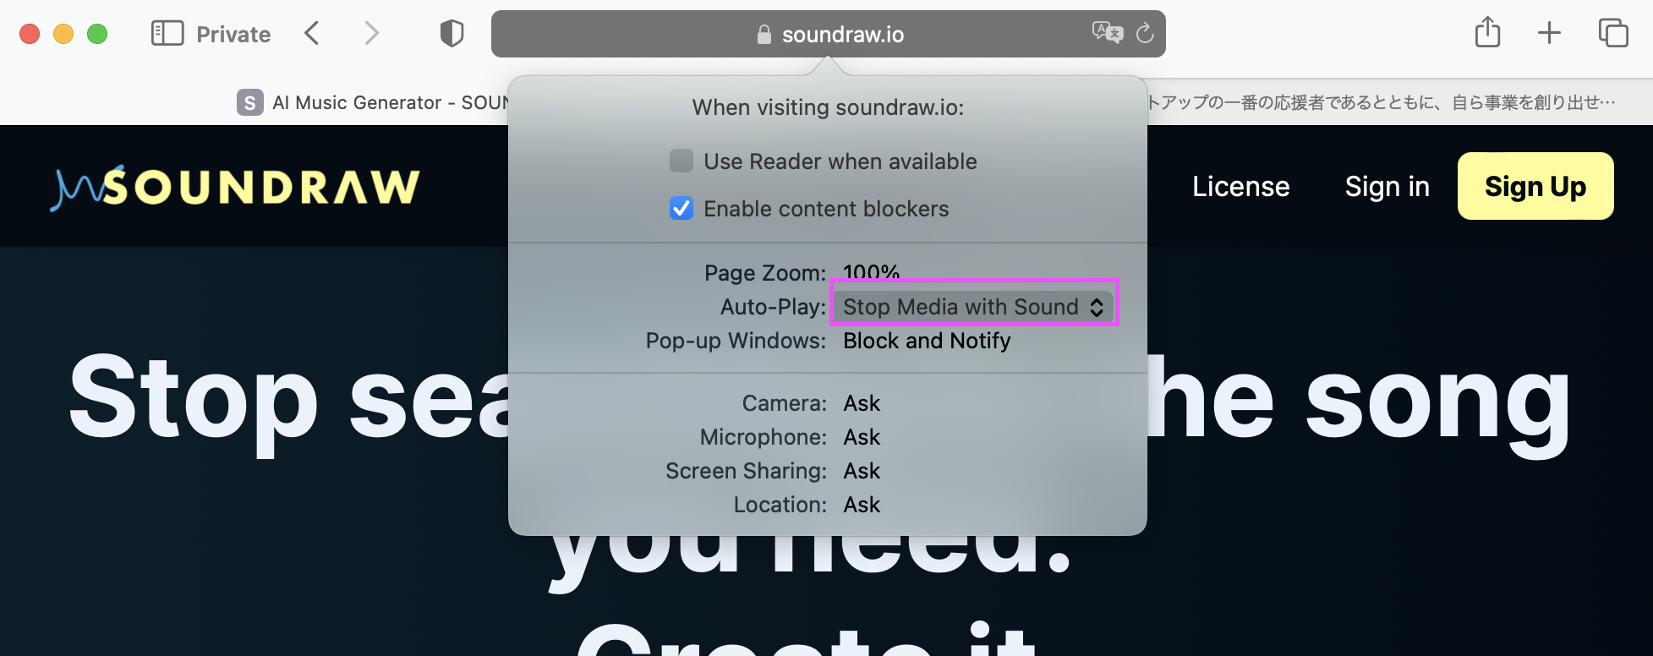
Task: Open the License menu item
Action: [1240, 186]
